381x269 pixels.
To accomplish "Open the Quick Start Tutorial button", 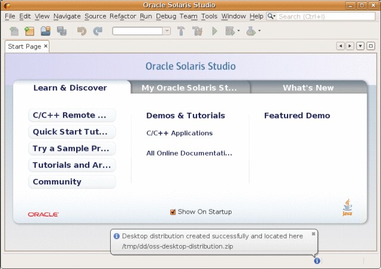I will pyautogui.click(x=71, y=132).
